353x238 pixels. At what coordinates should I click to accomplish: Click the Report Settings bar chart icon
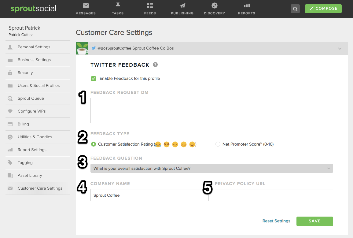pos(10,150)
